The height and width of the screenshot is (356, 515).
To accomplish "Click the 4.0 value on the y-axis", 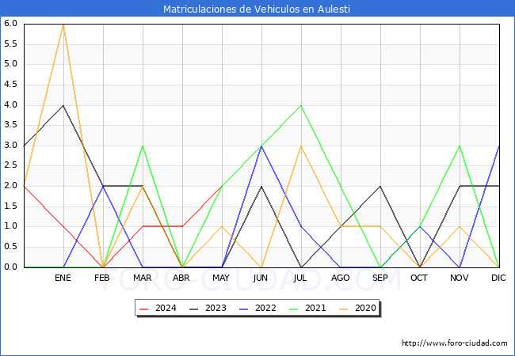I will (x=10, y=105).
